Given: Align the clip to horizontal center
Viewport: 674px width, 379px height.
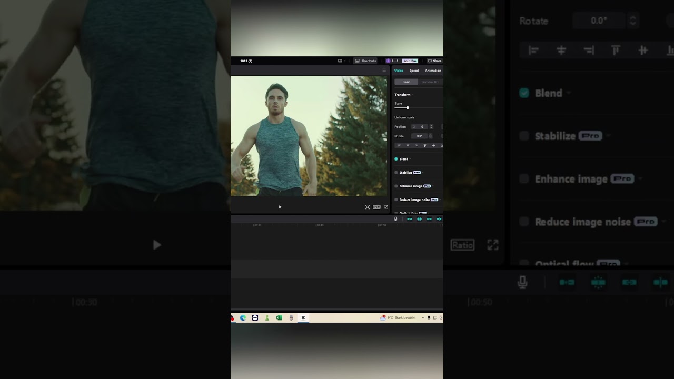Looking at the screenshot, I should 408,145.
